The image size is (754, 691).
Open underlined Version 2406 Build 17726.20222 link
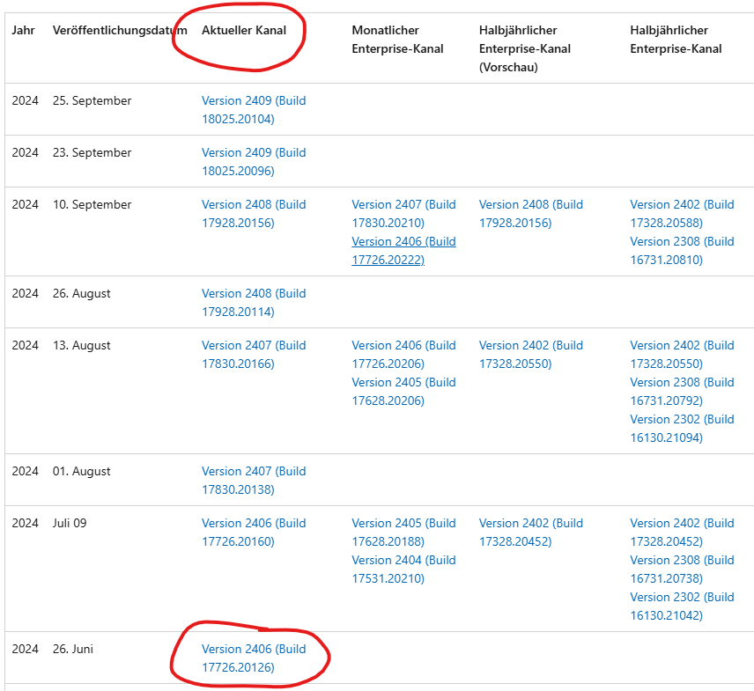click(x=403, y=250)
